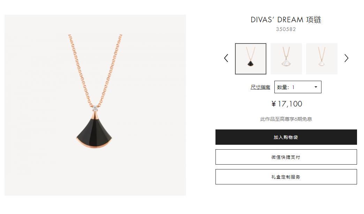Click the 加入购物袋 button

pos(286,137)
